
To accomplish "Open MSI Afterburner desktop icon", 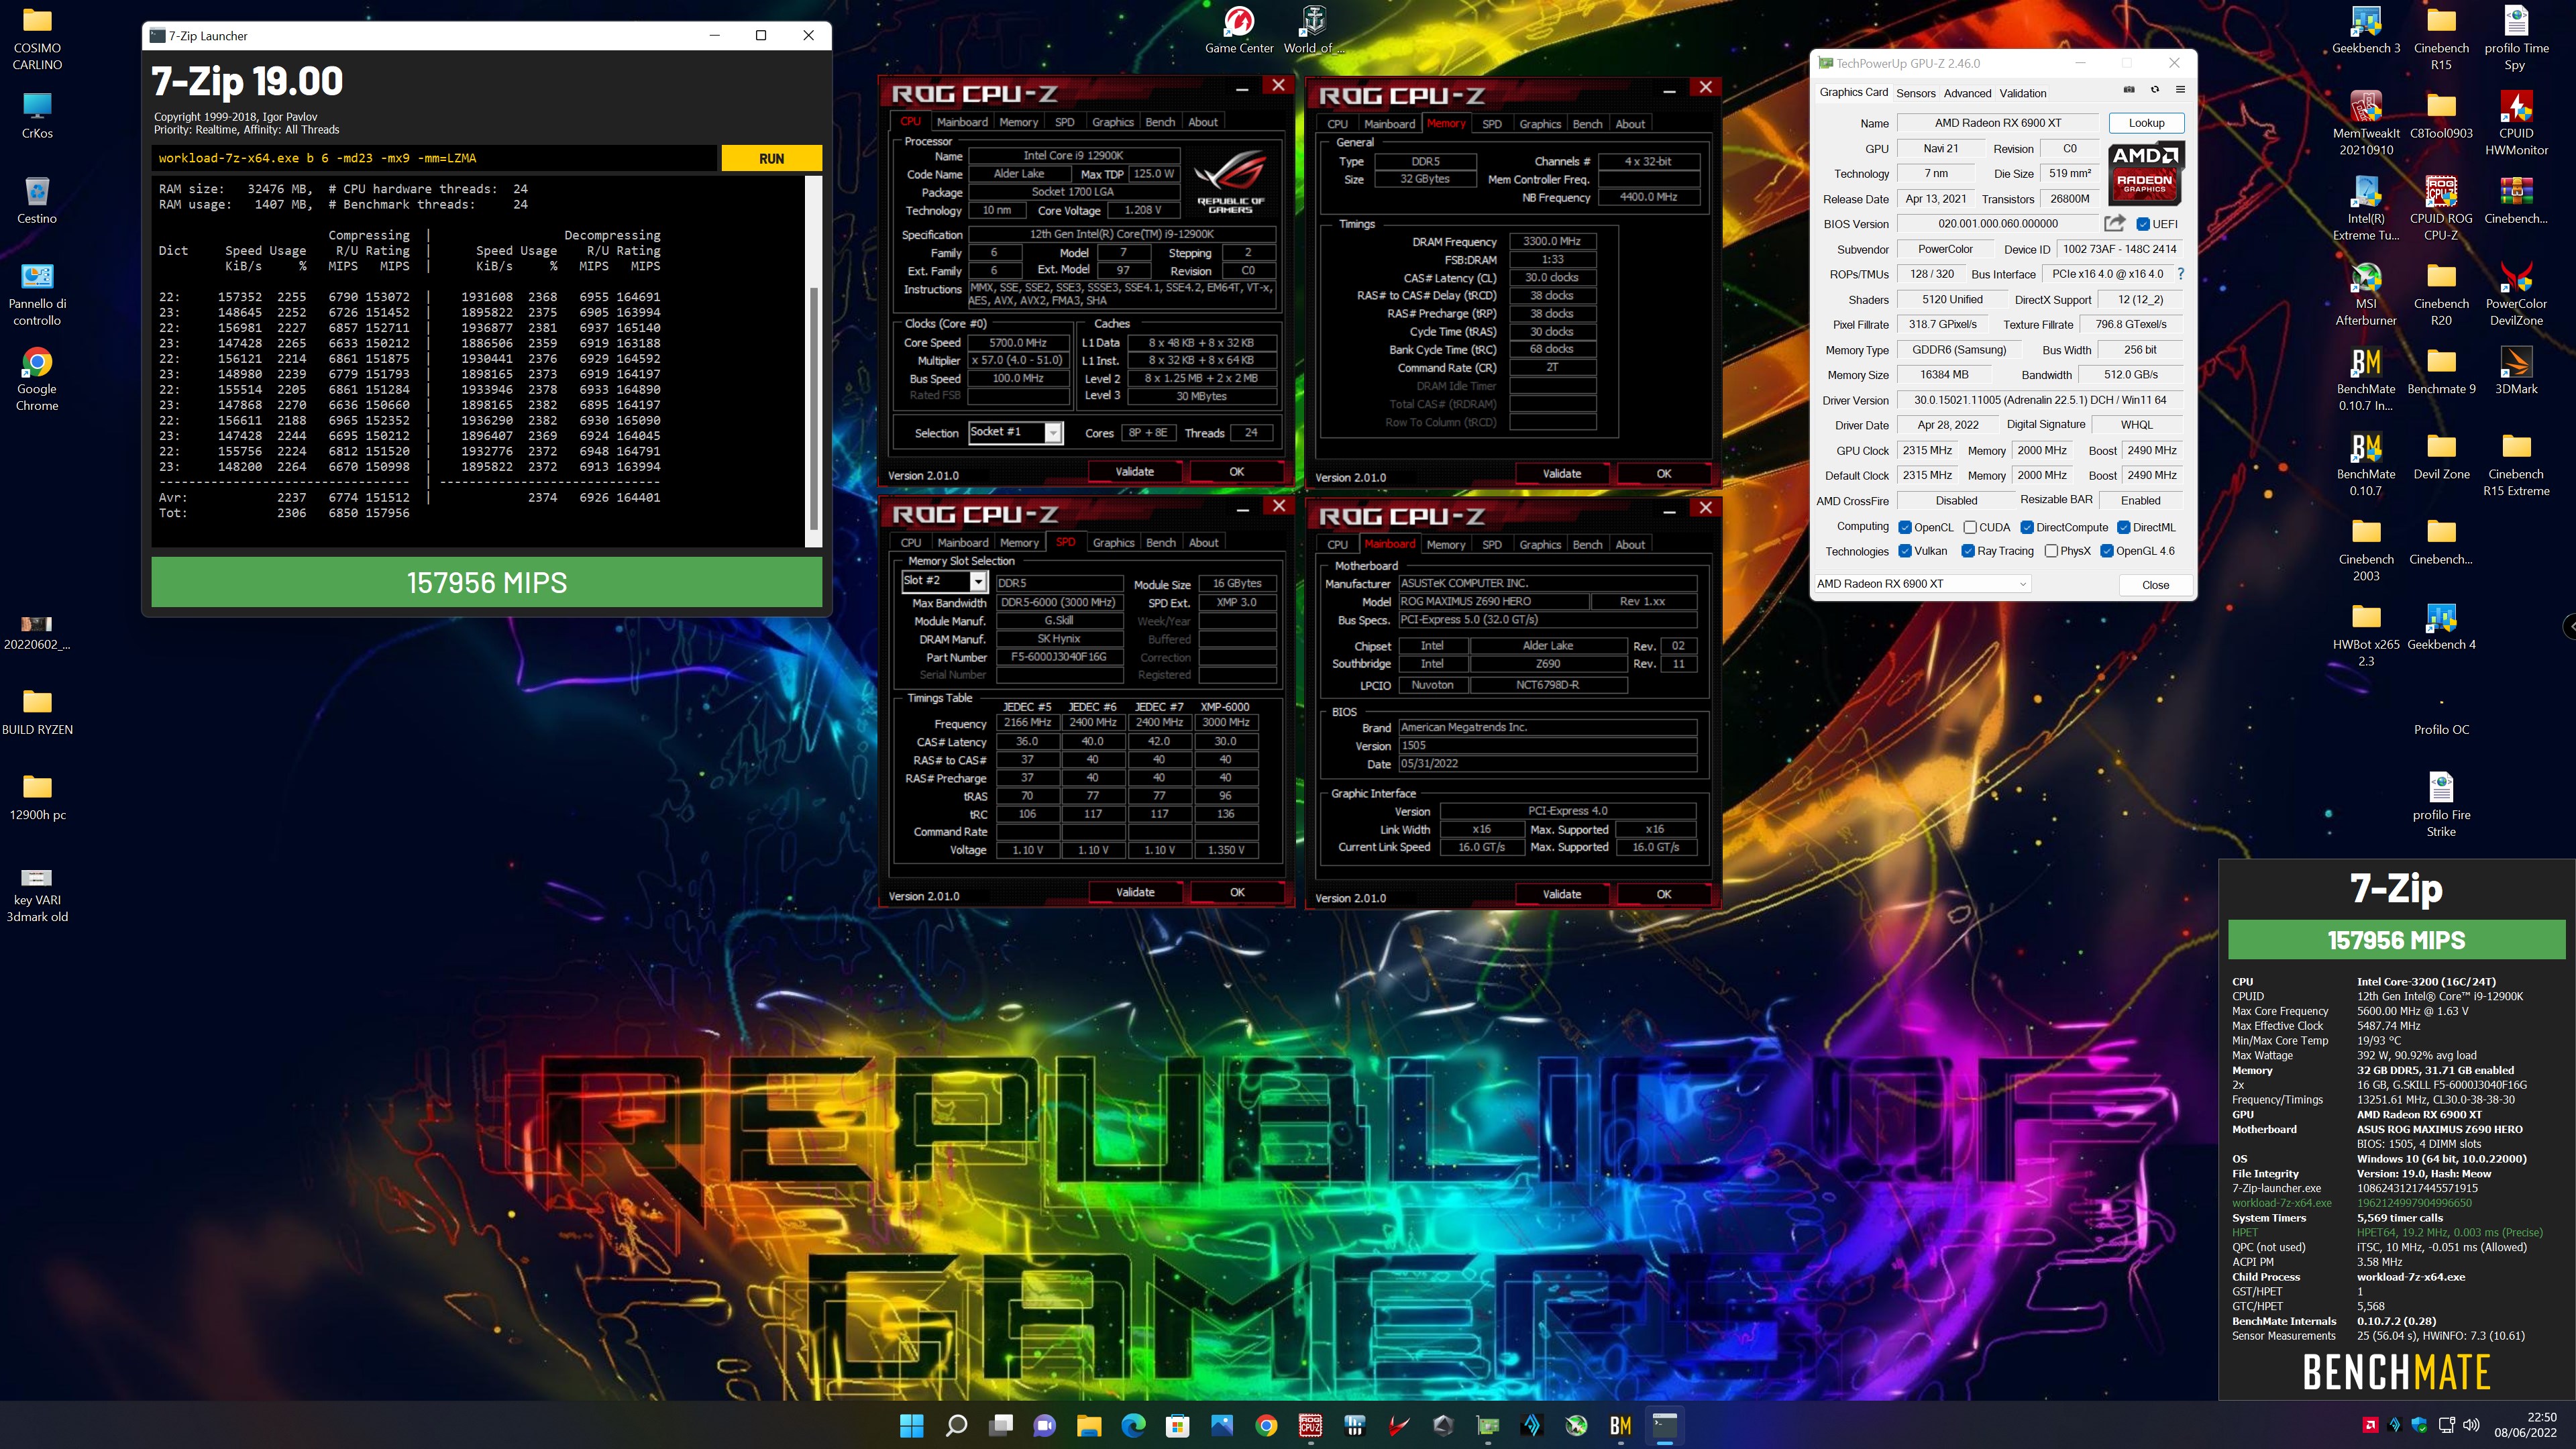I will click(2366, 294).
